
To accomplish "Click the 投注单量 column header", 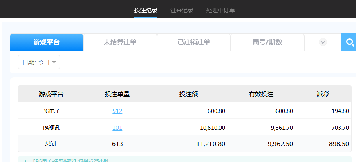I will pyautogui.click(x=117, y=94).
